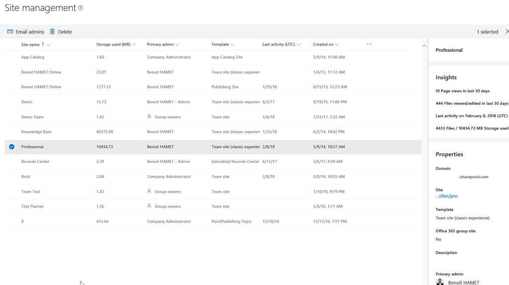Click the Records Center site name
This screenshot has width=509, height=285.
coord(35,162)
